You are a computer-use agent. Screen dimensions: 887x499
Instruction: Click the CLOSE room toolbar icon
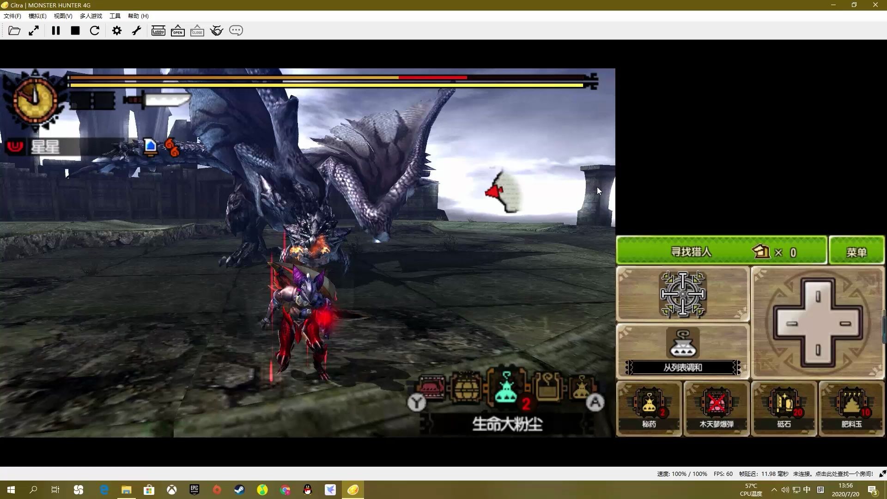197,30
